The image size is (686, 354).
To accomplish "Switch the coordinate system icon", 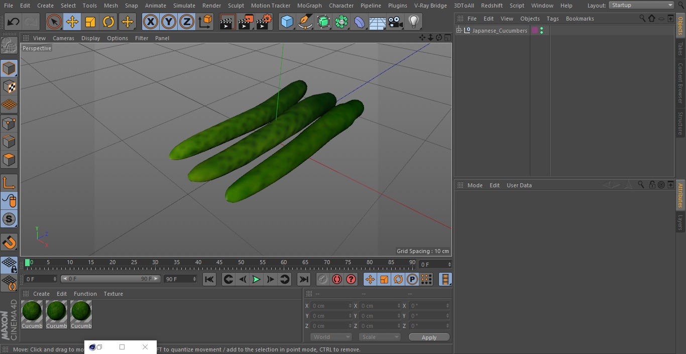I will [205, 22].
